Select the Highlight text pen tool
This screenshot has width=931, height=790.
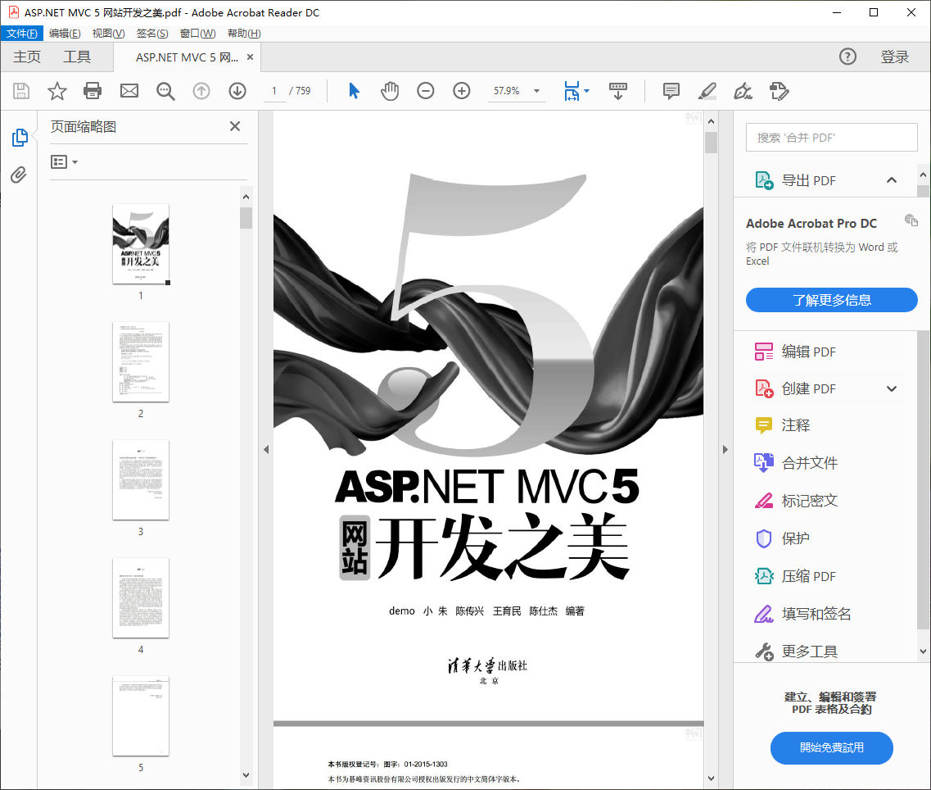coord(707,91)
